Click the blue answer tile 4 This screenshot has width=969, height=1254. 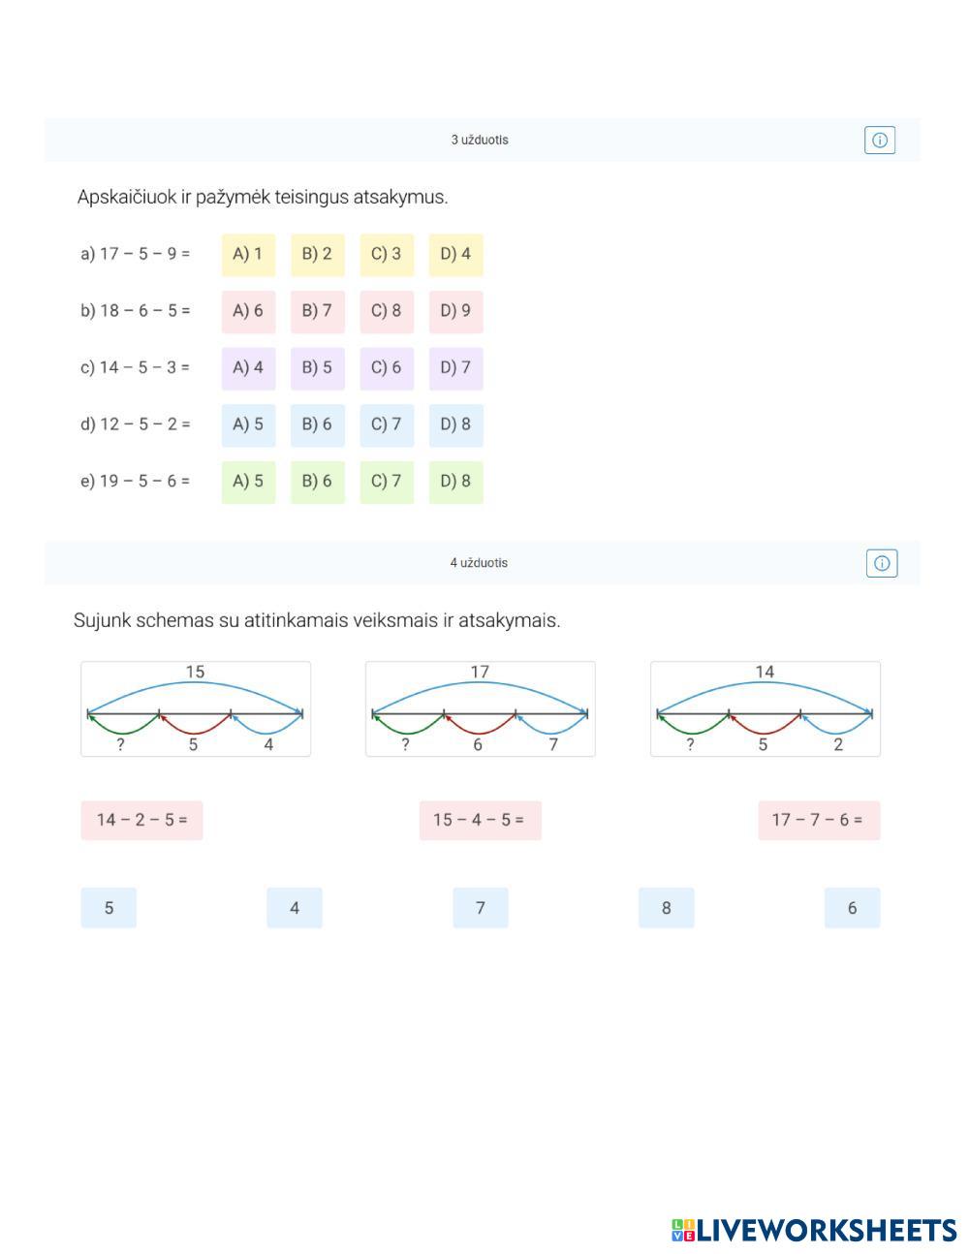(295, 908)
